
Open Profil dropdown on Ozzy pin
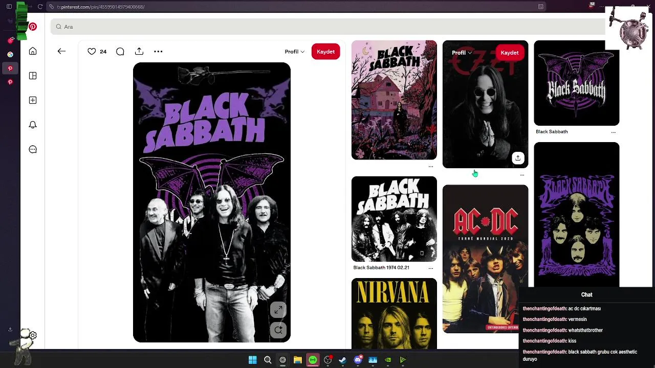462,53
